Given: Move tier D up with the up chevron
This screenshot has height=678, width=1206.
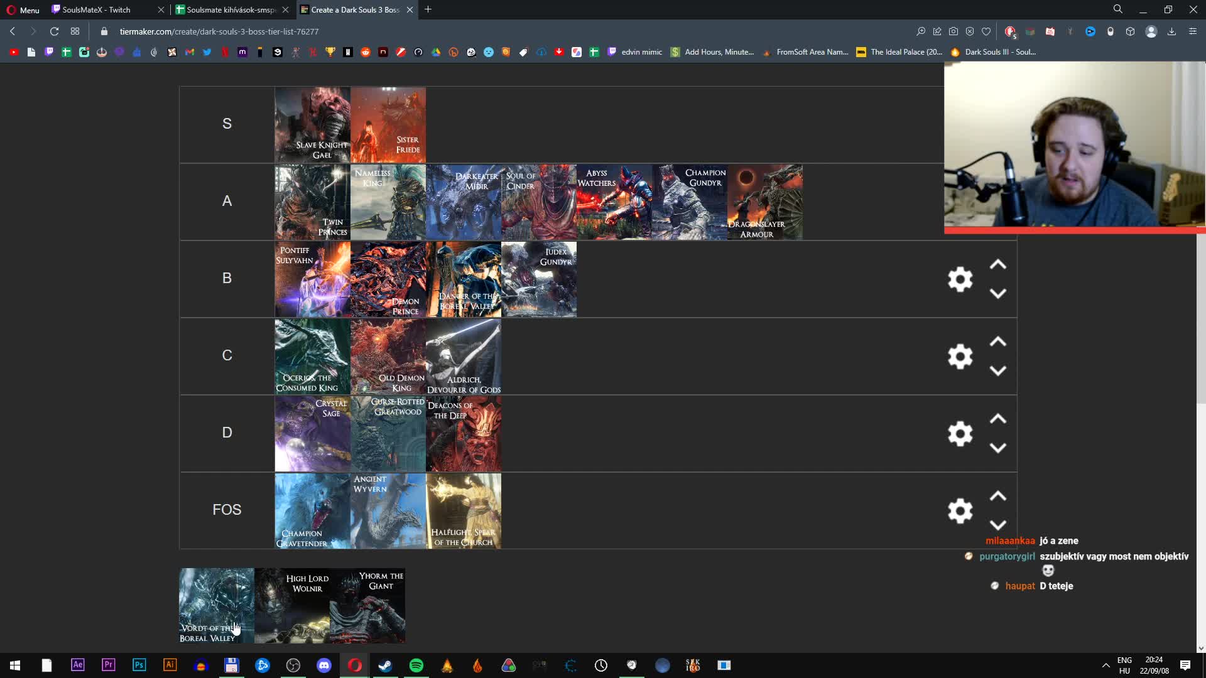Looking at the screenshot, I should point(998,419).
